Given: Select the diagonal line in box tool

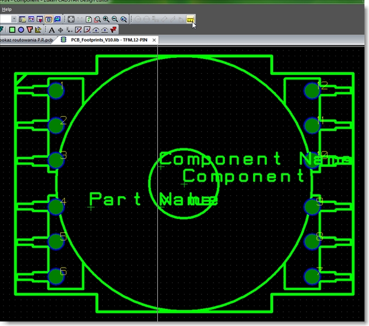Looking at the screenshot, I should [x=78, y=30].
